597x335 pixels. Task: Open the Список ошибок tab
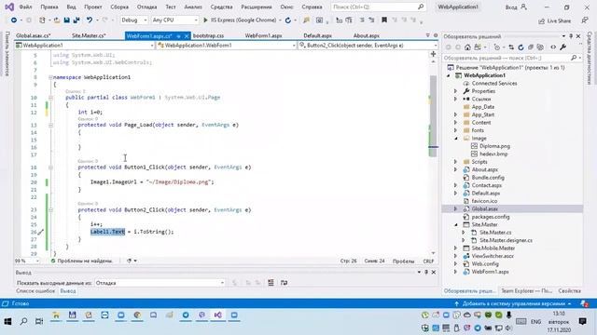tap(35, 291)
